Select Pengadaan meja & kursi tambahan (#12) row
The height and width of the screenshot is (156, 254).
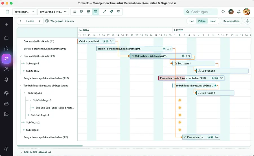47,78
